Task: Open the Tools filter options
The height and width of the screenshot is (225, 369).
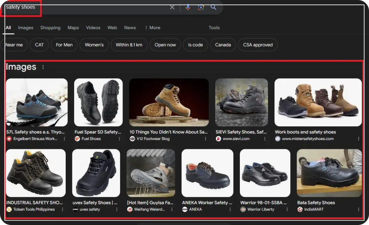Action: click(x=214, y=28)
